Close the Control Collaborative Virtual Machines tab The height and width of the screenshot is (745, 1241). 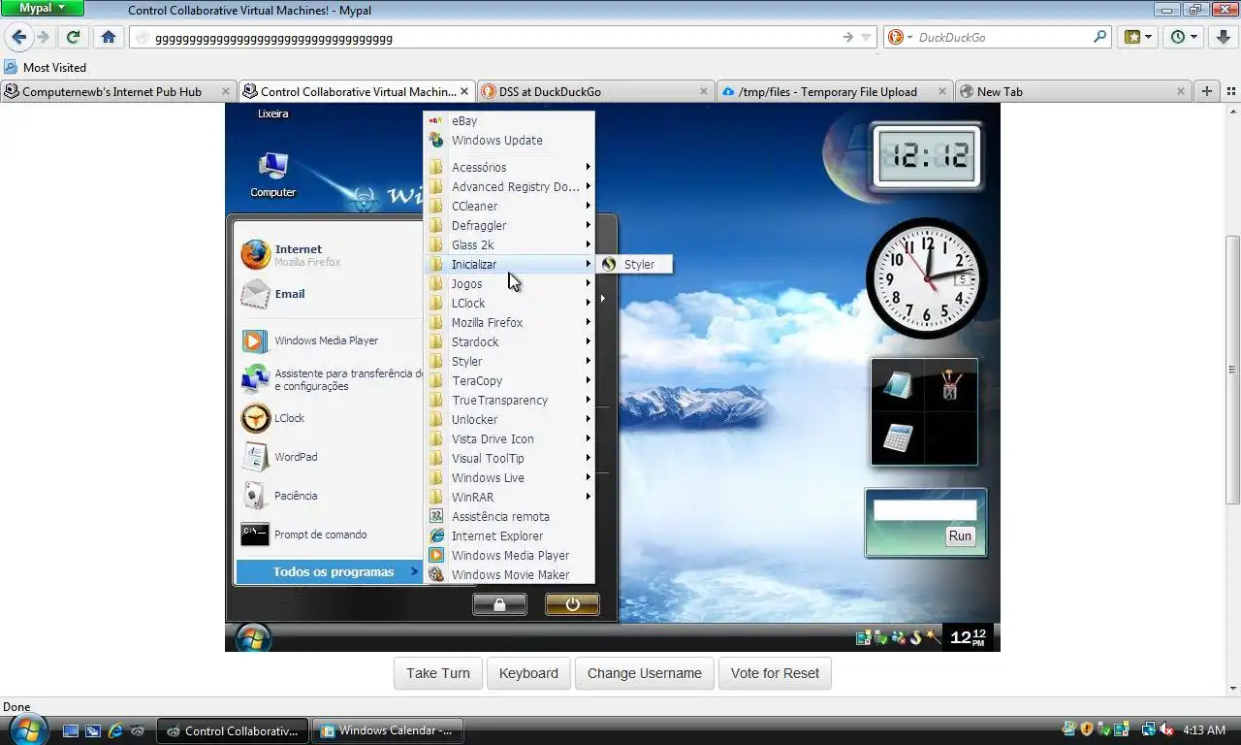(464, 91)
